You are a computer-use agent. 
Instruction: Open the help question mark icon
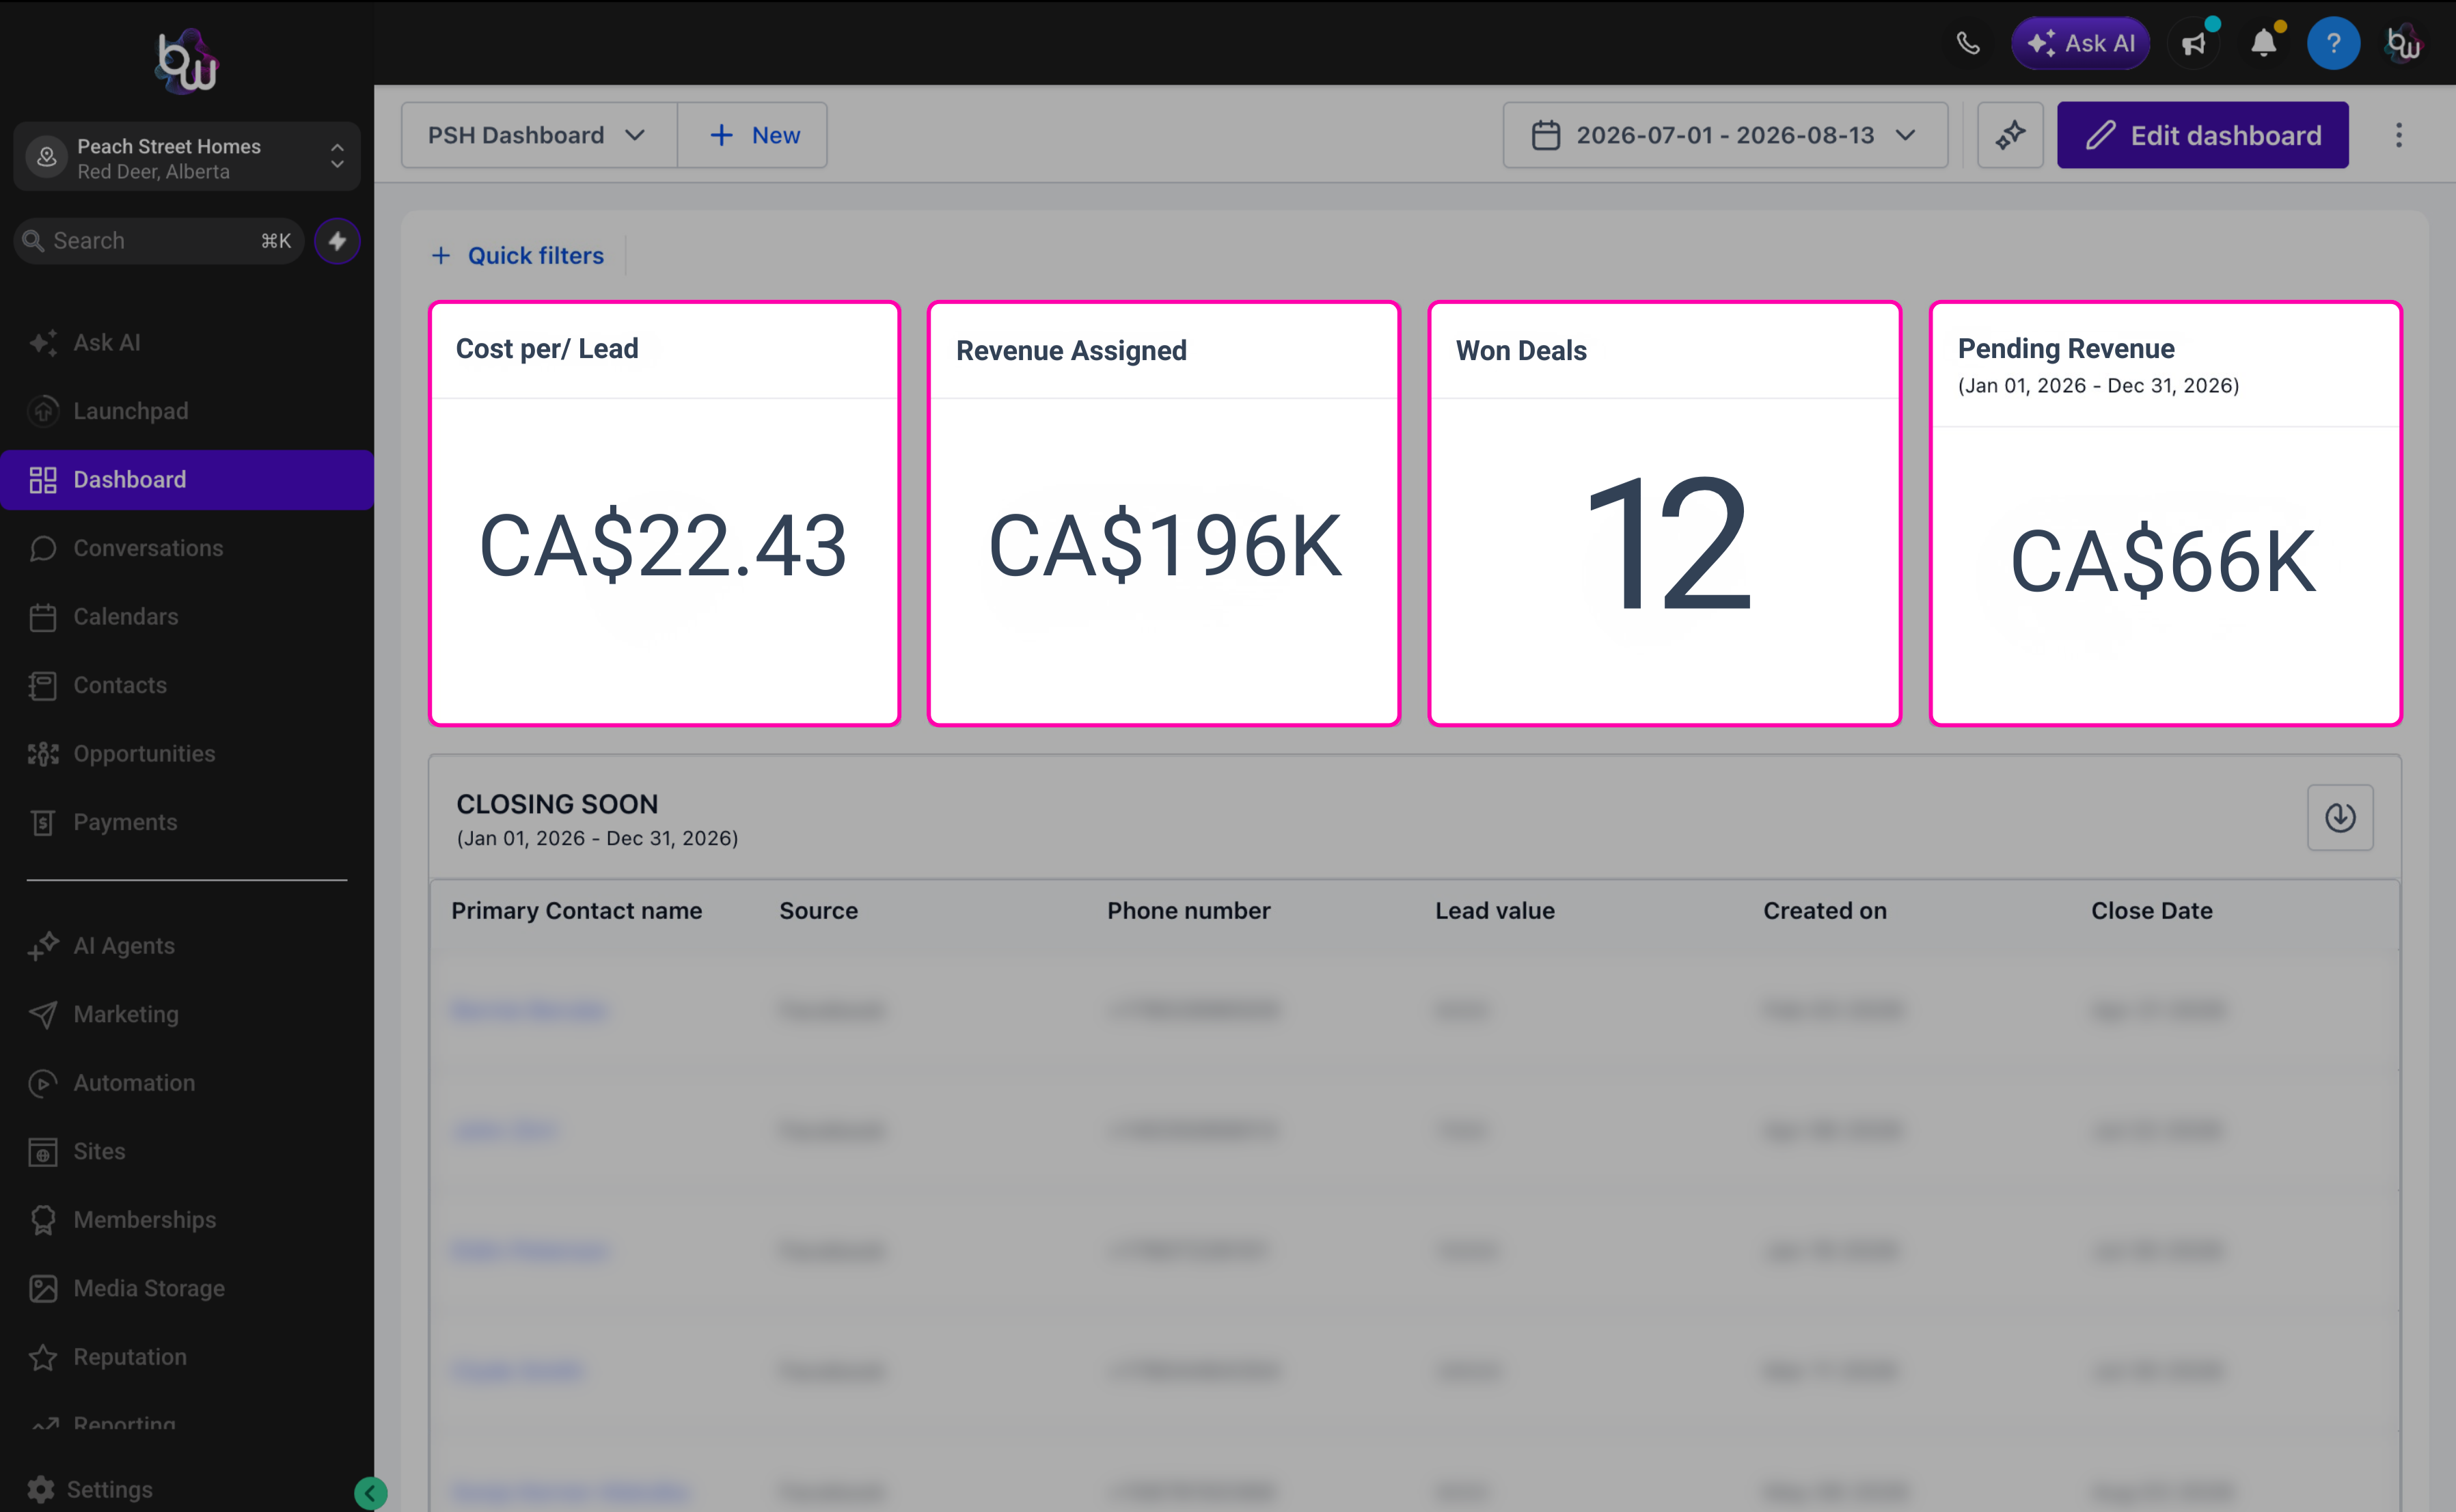[2333, 43]
